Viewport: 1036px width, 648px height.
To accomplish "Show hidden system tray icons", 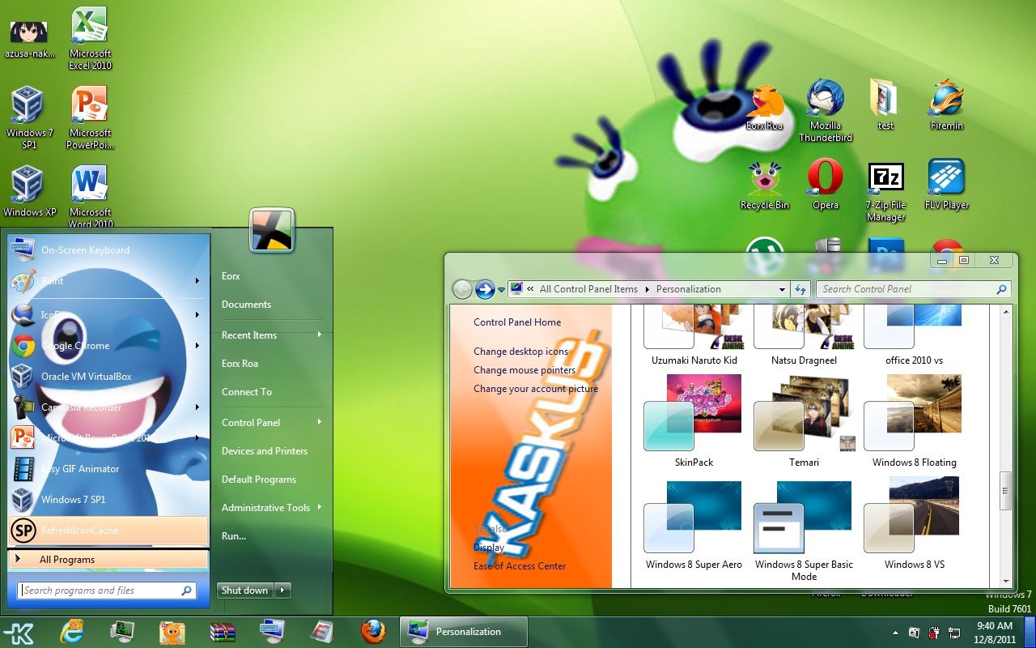I will pos(895,633).
